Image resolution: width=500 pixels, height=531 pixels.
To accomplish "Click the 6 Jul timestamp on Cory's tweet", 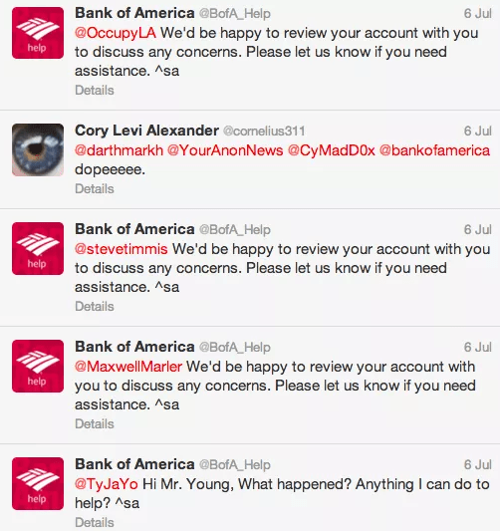I will point(478,132).
